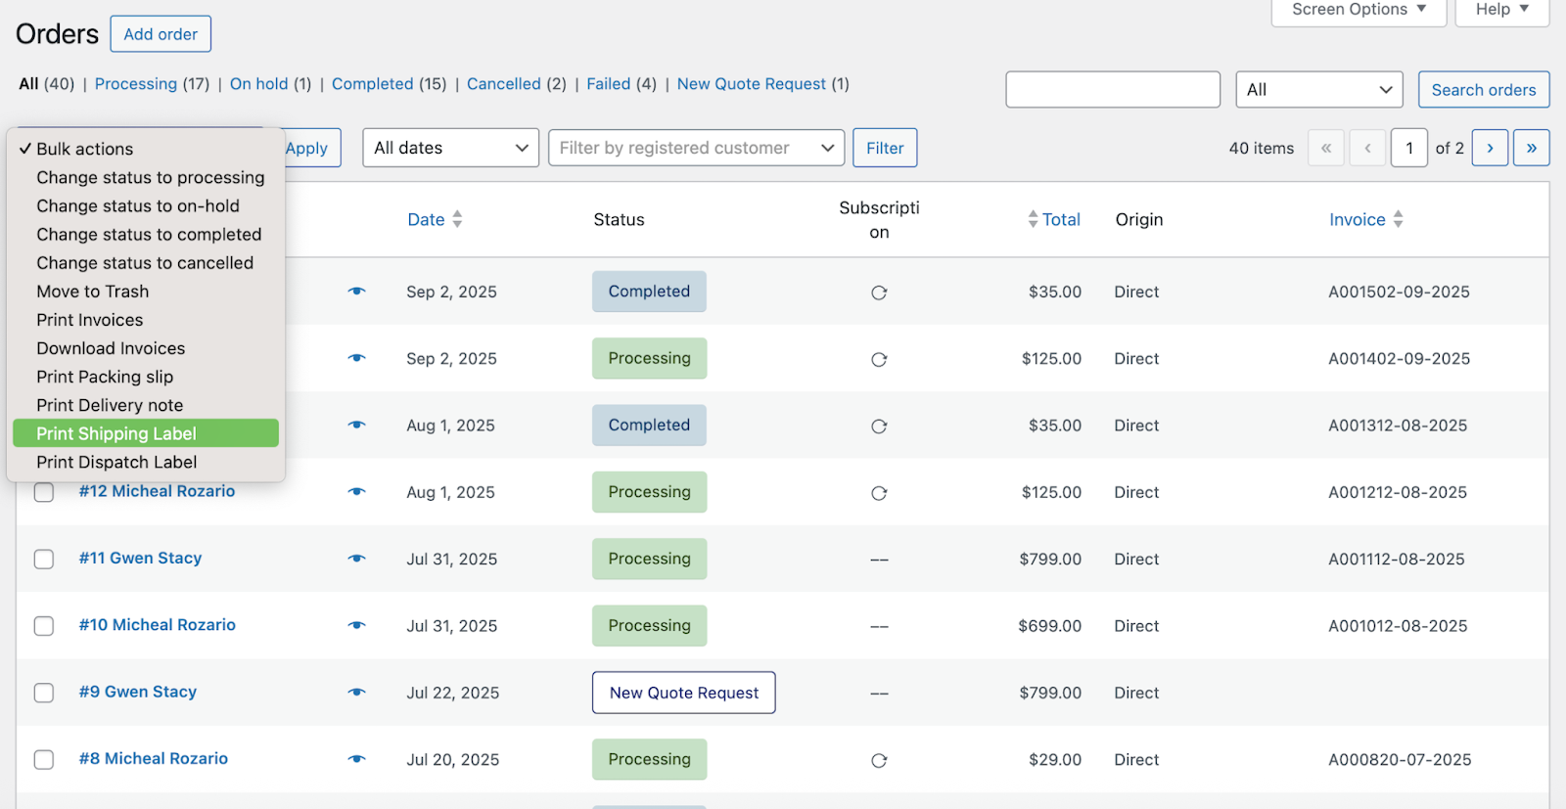Click subscription renewal icon for order #12
The height and width of the screenshot is (809, 1566).
(879, 493)
